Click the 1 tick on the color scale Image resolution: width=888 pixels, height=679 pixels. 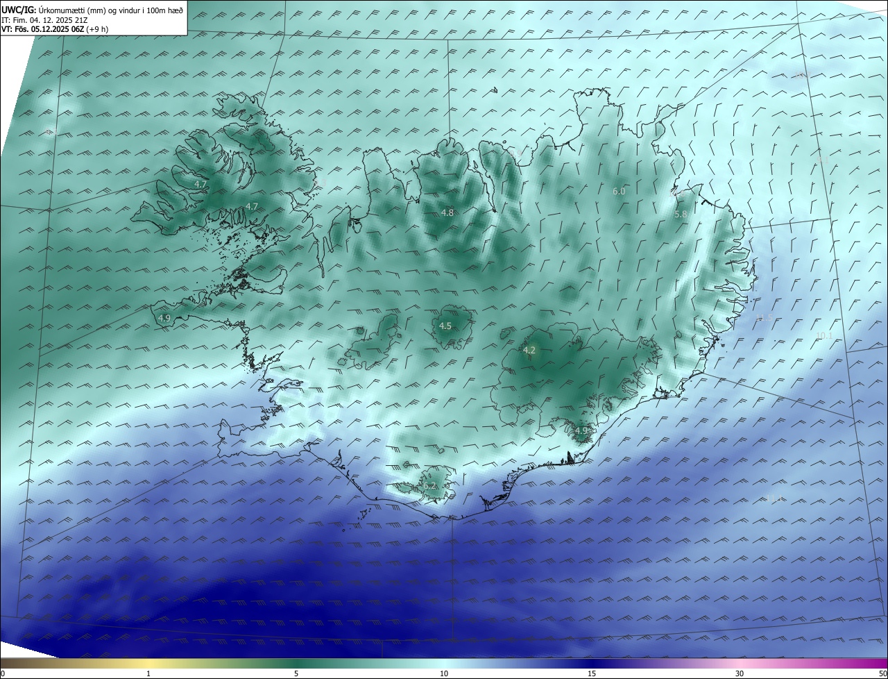148,673
